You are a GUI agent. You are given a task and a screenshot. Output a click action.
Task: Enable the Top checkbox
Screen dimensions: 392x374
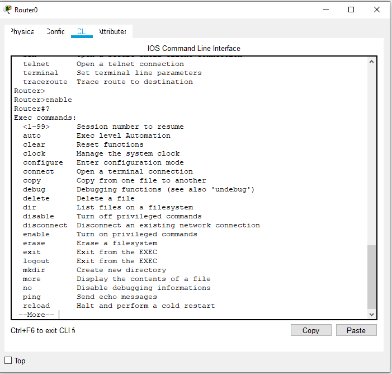(8, 361)
